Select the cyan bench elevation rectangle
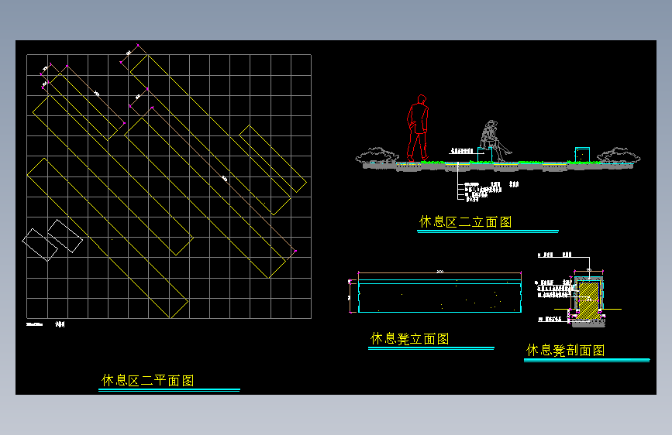Screen dimensions: 672x435 [x=439, y=296]
